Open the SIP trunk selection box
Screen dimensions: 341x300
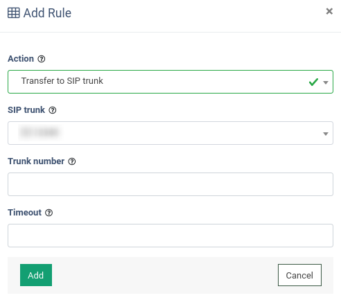click(x=170, y=133)
